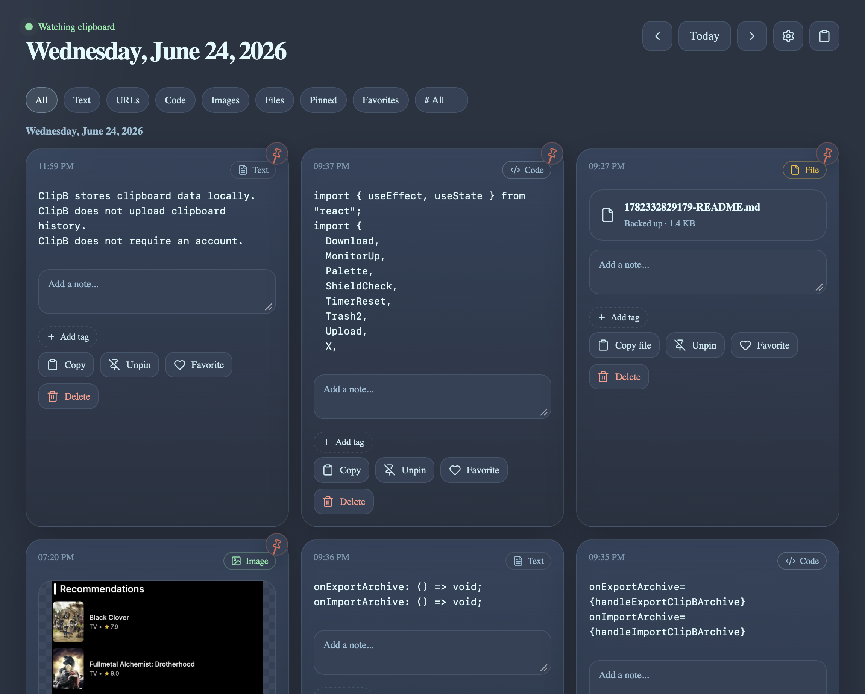Add tag to 11:59 PM text card
This screenshot has width=865, height=694.
[68, 337]
